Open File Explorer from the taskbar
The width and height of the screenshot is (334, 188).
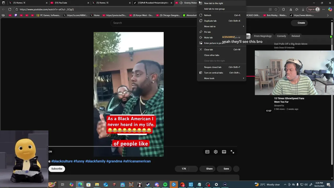coord(97,185)
